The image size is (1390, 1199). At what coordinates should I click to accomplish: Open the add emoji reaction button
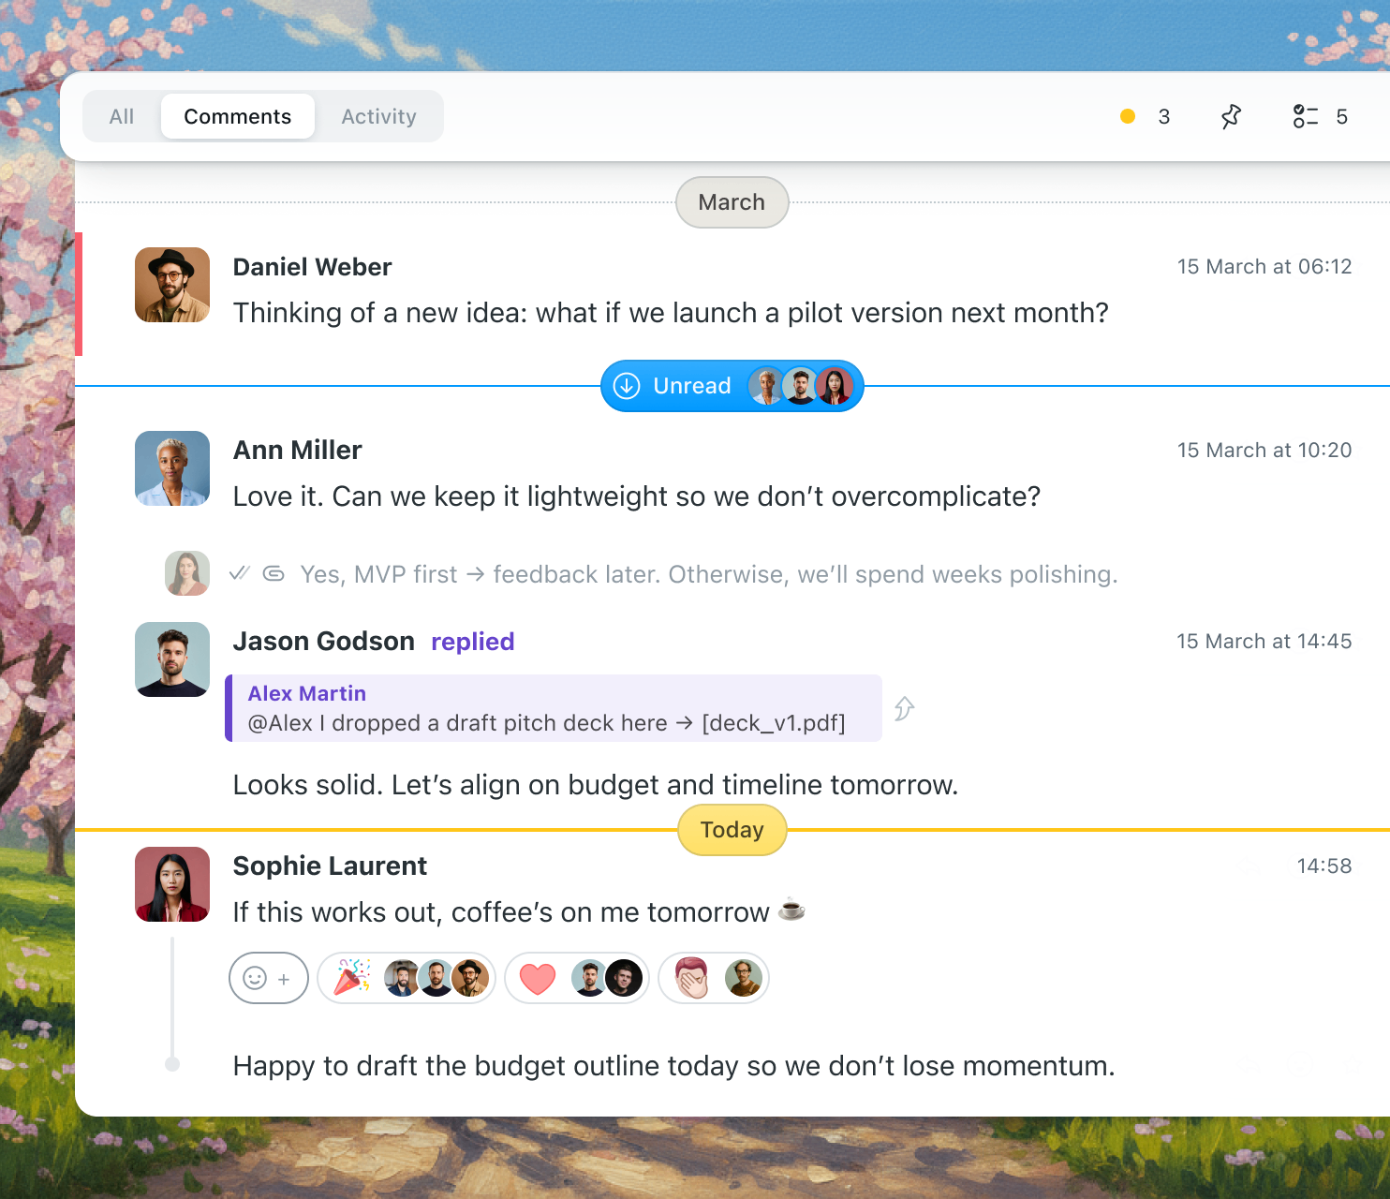tap(269, 978)
